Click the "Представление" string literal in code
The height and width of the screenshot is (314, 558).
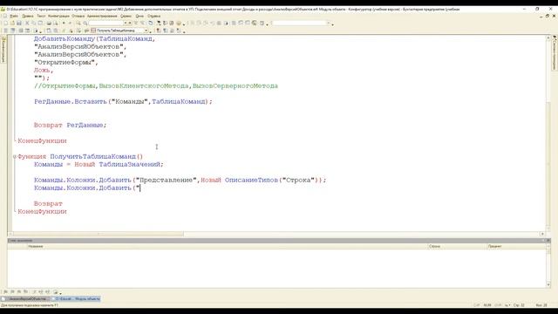pos(167,181)
